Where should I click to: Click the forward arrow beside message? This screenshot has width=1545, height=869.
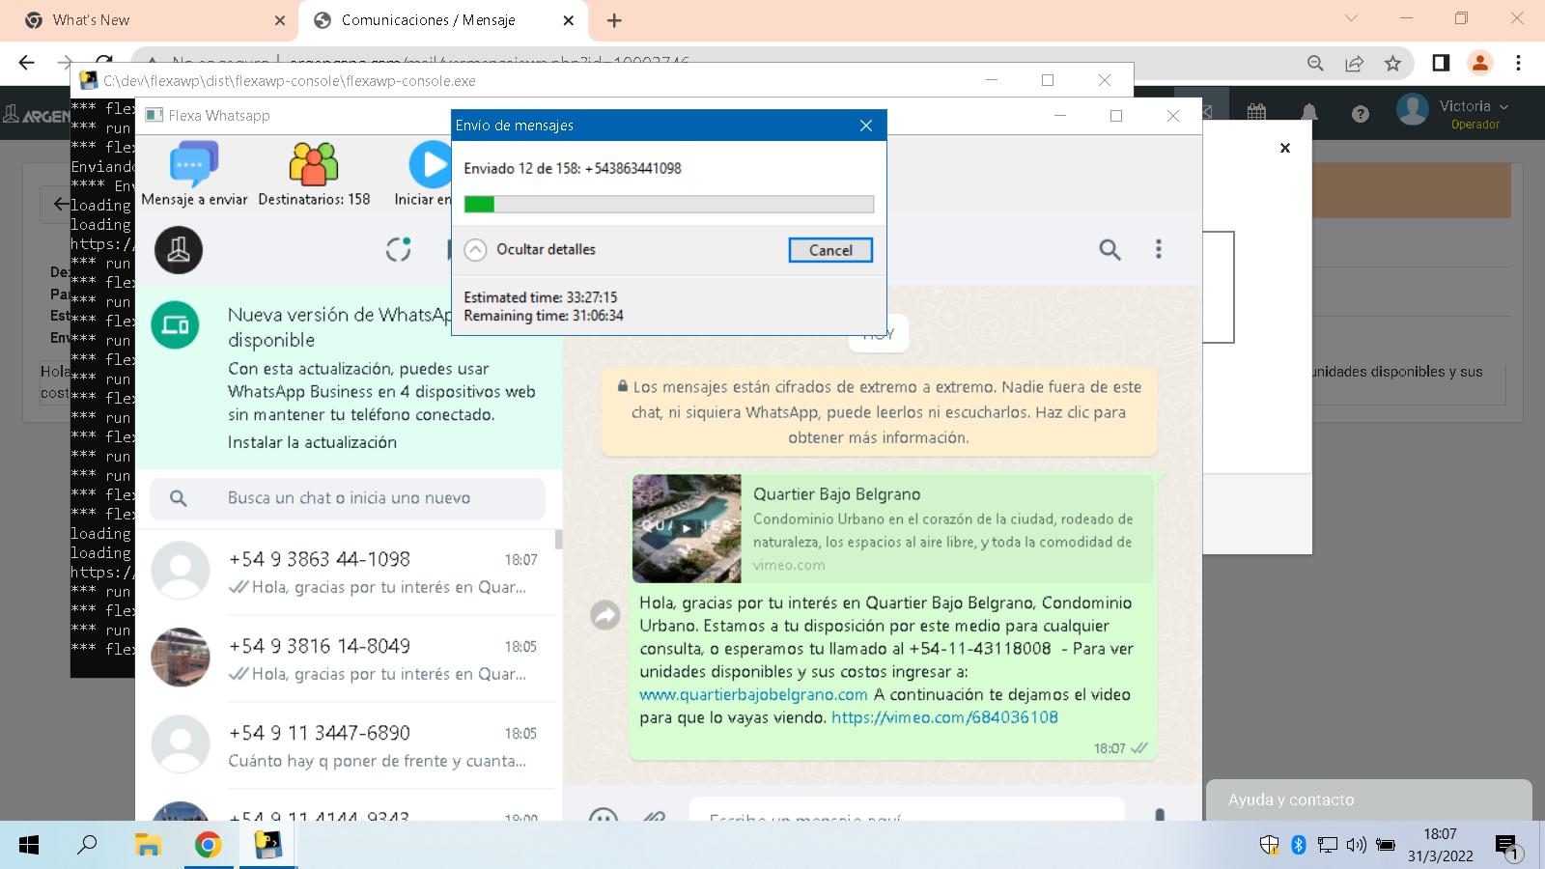click(605, 615)
